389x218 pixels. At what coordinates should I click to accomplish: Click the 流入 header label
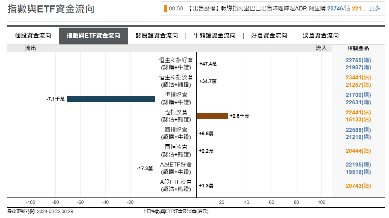click(321, 48)
